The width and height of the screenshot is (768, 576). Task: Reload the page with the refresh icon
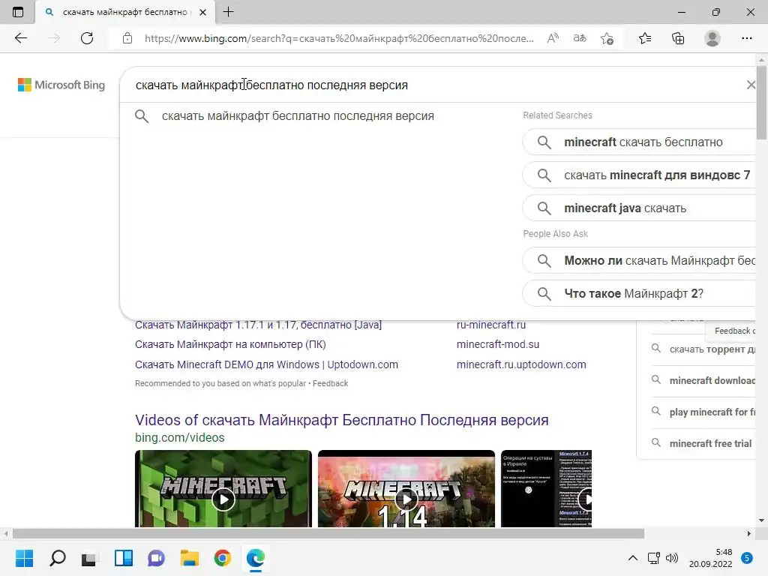click(87, 38)
